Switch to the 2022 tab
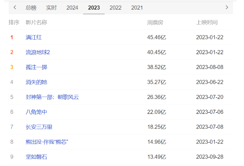 pyautogui.click(x=115, y=8)
